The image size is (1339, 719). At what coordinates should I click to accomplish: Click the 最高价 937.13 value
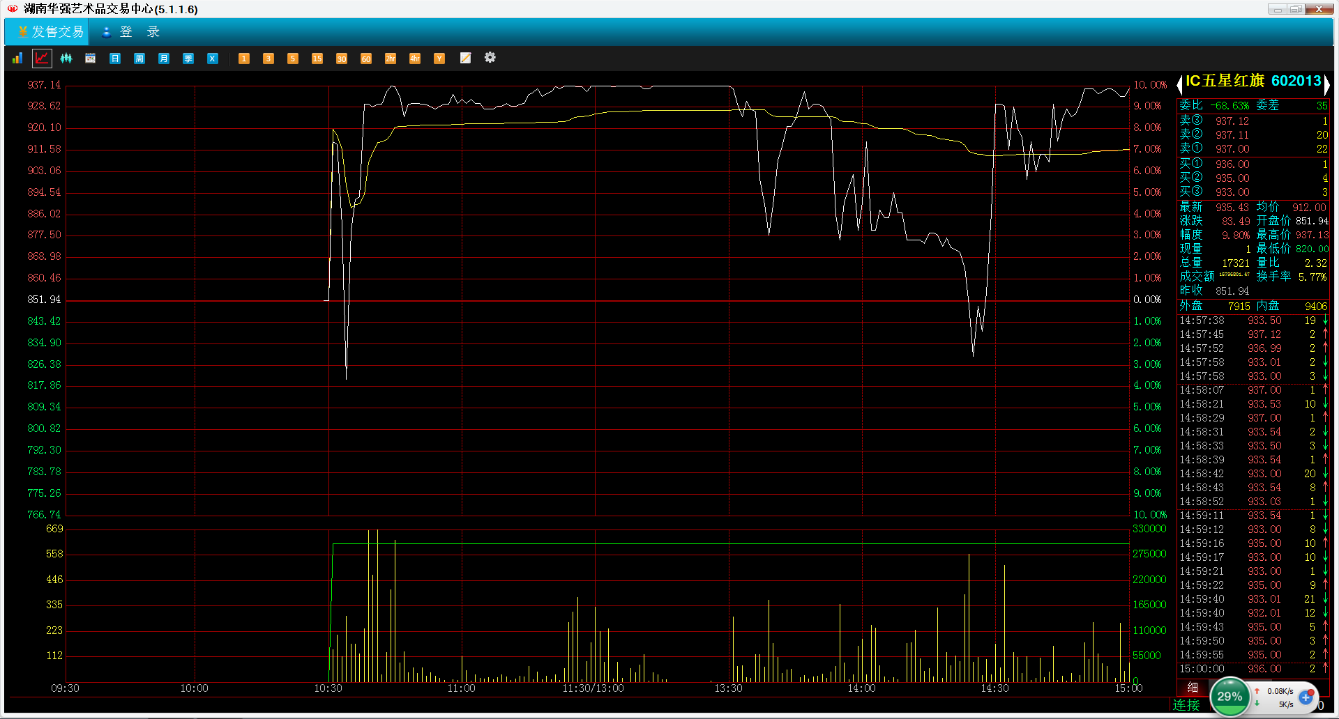point(1312,235)
